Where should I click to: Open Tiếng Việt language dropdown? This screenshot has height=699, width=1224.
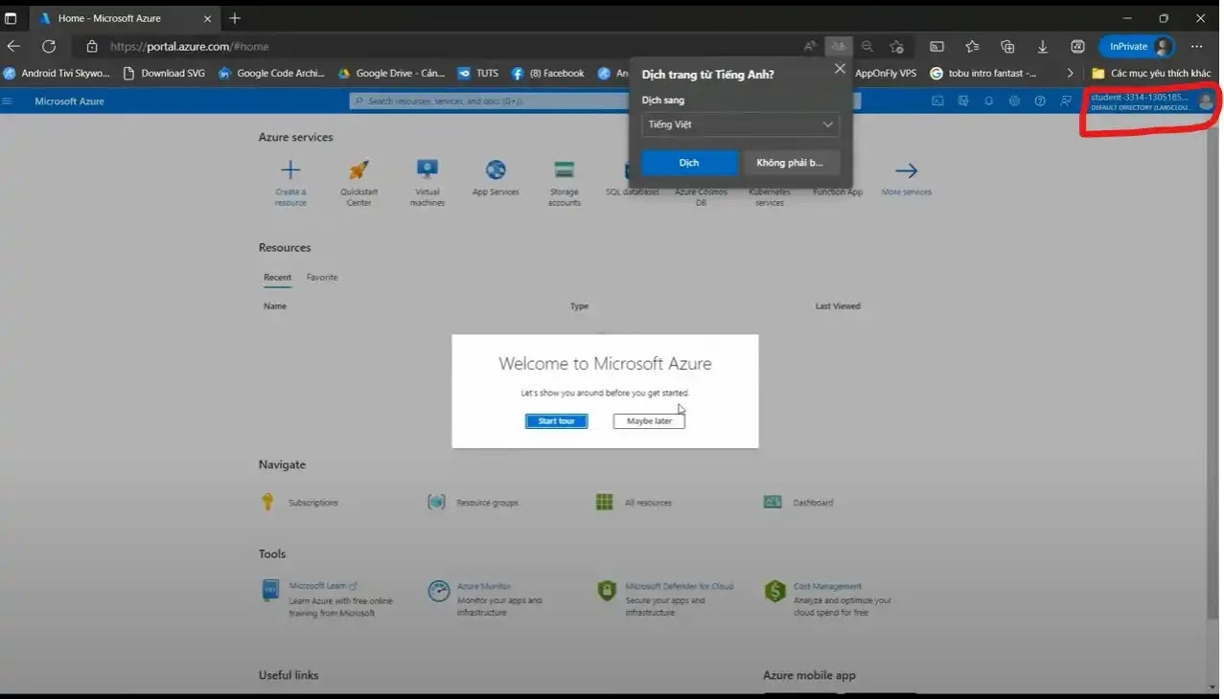click(x=740, y=124)
